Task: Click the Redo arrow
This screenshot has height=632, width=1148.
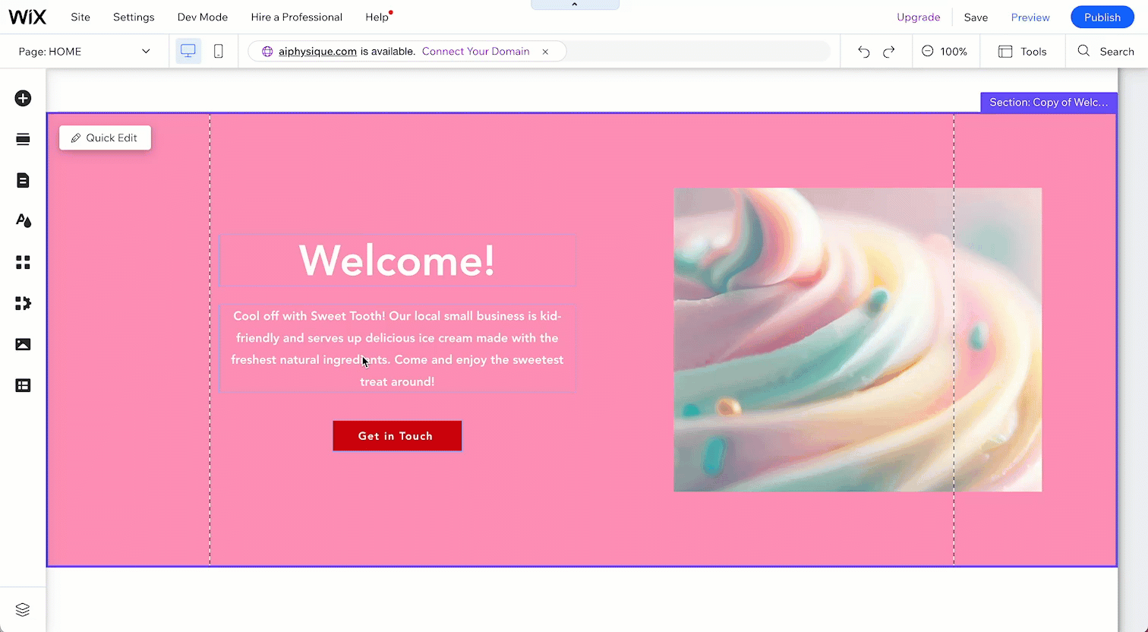Action: click(889, 52)
